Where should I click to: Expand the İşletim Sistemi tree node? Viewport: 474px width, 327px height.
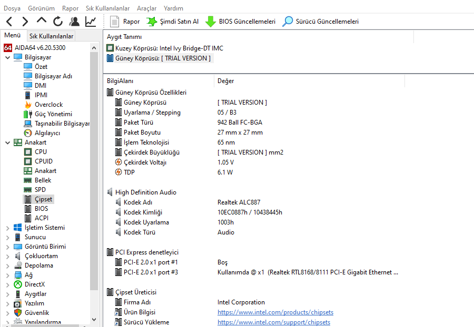pyautogui.click(x=8, y=228)
